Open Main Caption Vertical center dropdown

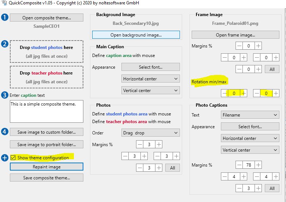point(150,91)
